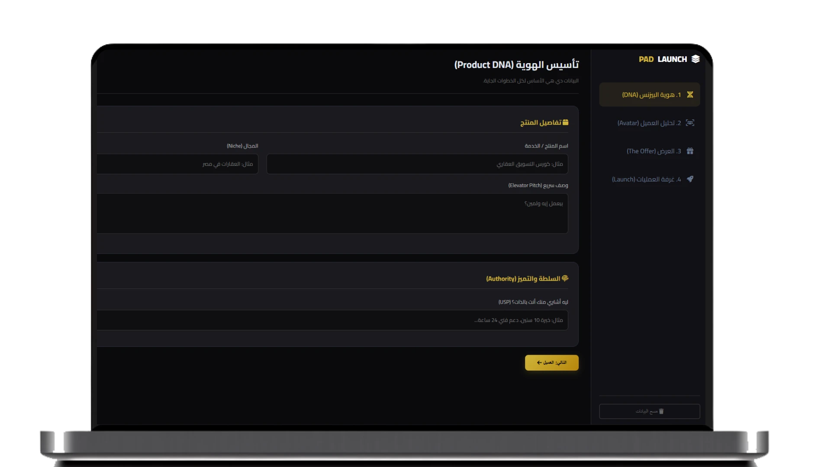Click the Avatar face-scan icon in the sidebar
The image size is (831, 467).
pos(690,123)
